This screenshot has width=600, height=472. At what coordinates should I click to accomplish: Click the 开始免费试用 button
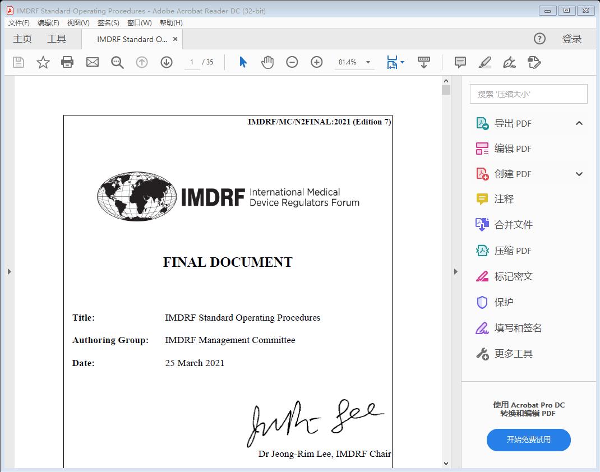[x=528, y=440]
